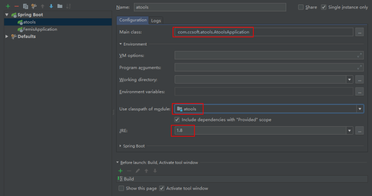This screenshot has height=196, width=372.
Task: Edit environment variables with ellipsis button
Action: click(x=360, y=92)
